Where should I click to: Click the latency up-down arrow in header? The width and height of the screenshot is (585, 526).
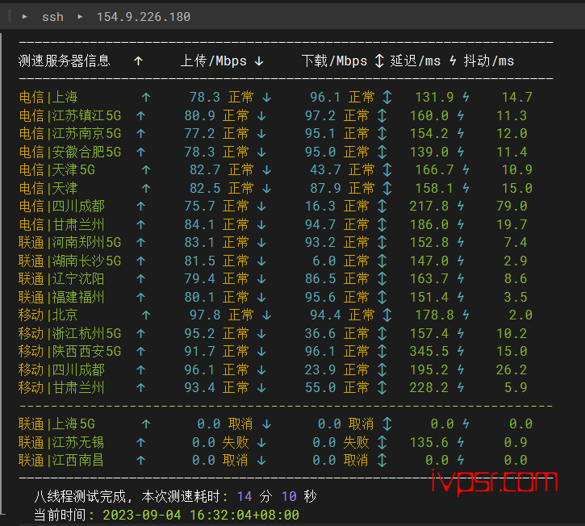(x=379, y=61)
